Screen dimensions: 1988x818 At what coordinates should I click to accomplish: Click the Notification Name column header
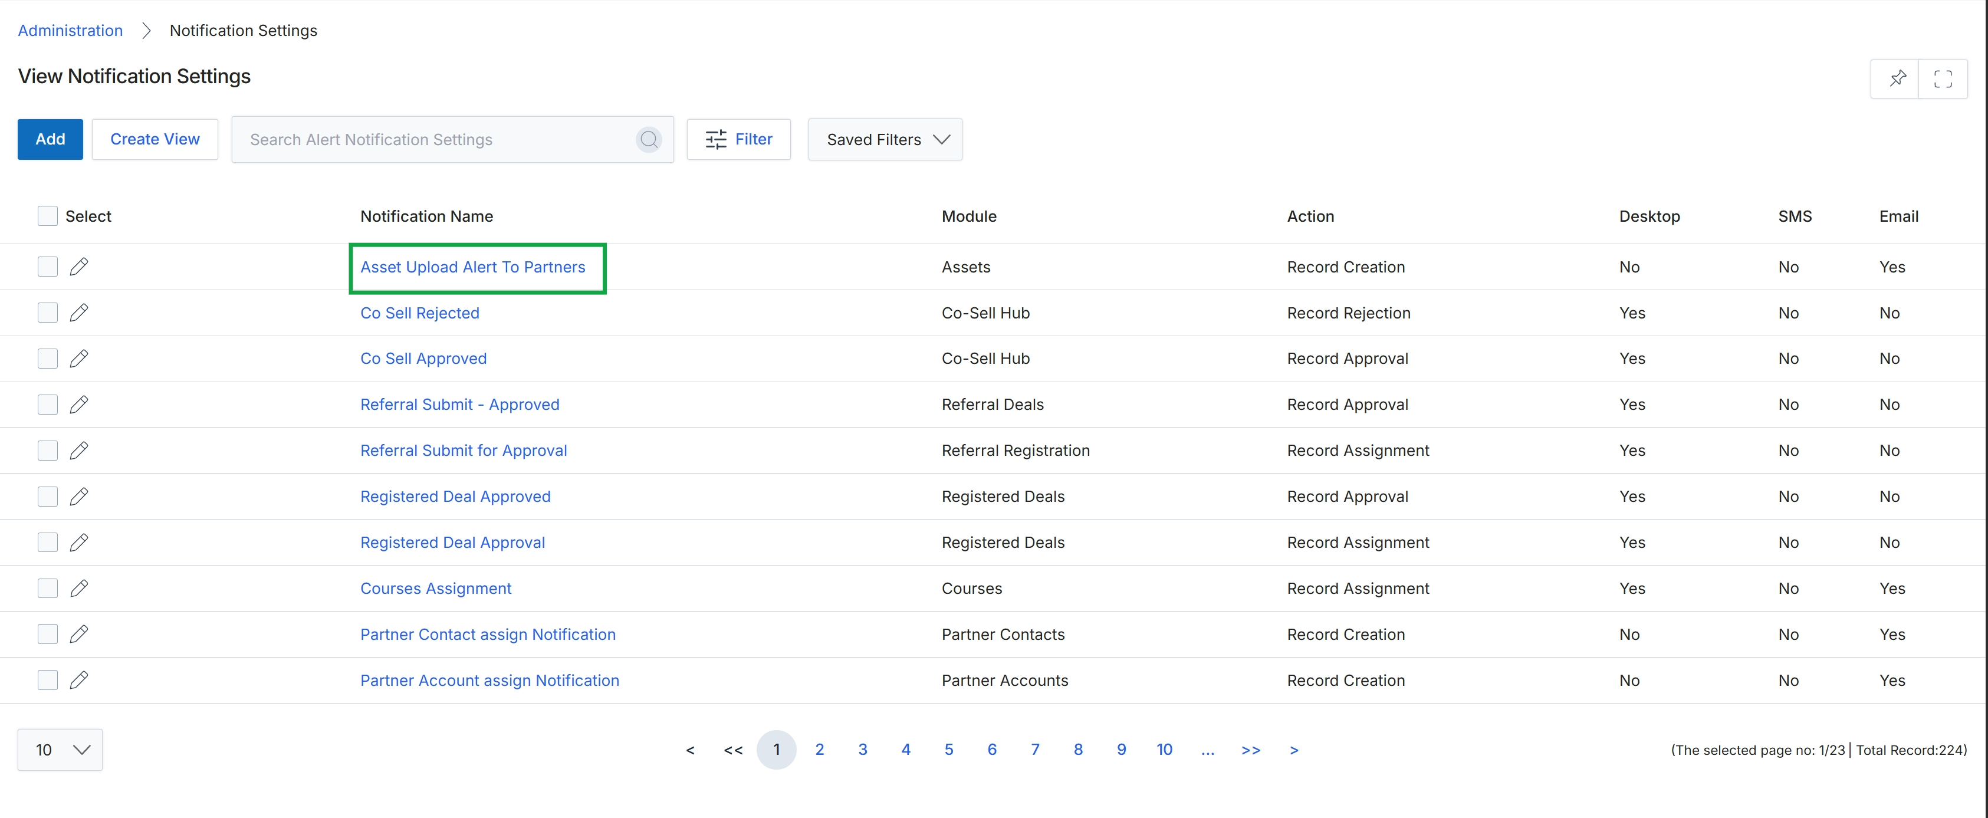coord(427,216)
